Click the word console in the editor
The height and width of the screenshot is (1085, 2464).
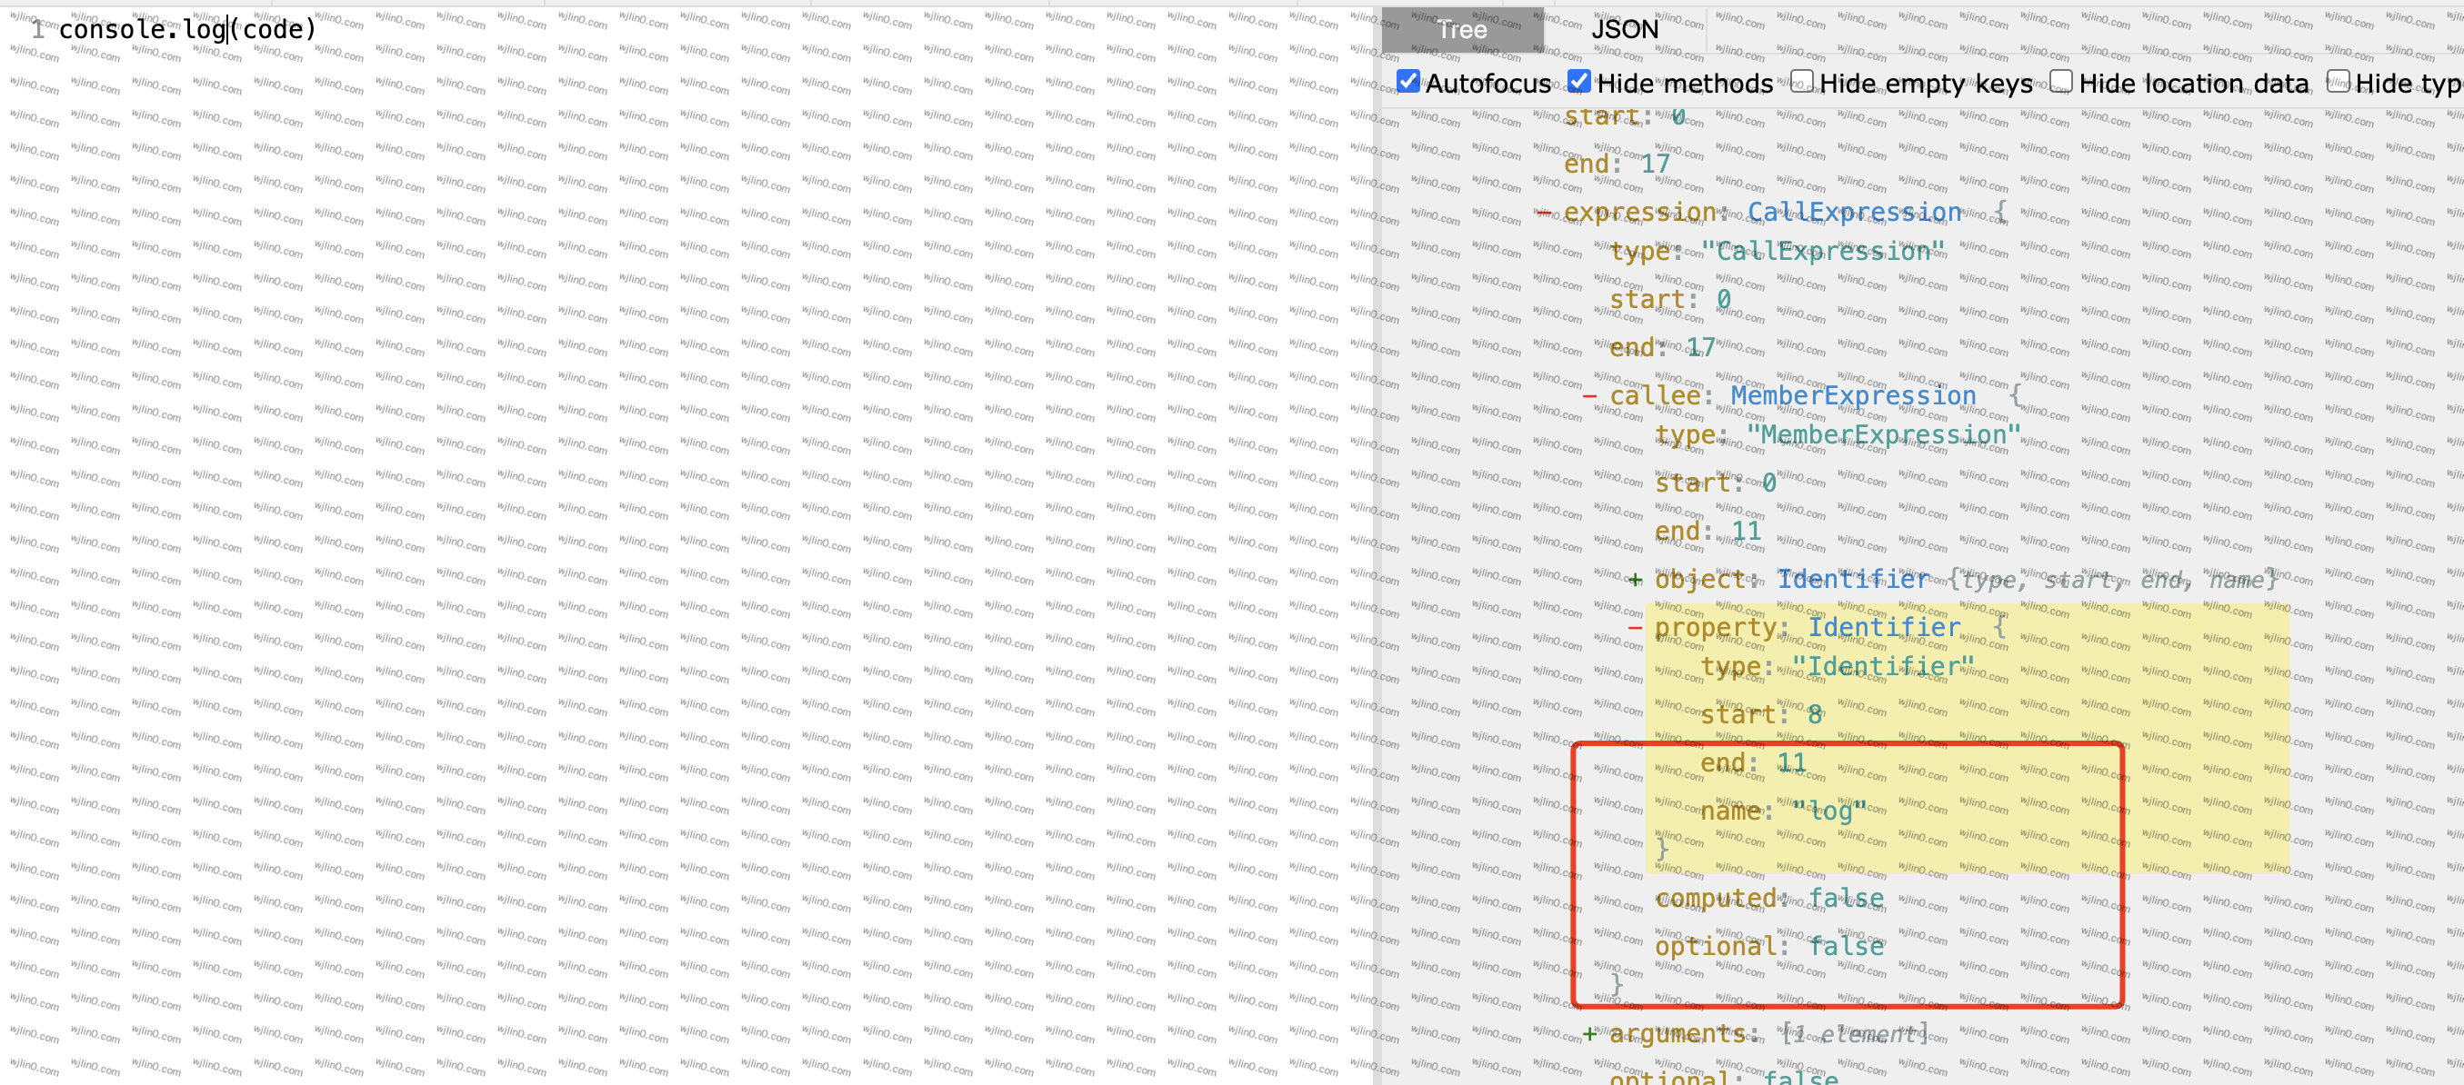pos(113,30)
